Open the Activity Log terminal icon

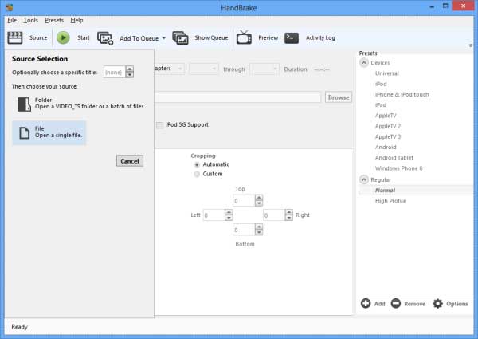[292, 38]
